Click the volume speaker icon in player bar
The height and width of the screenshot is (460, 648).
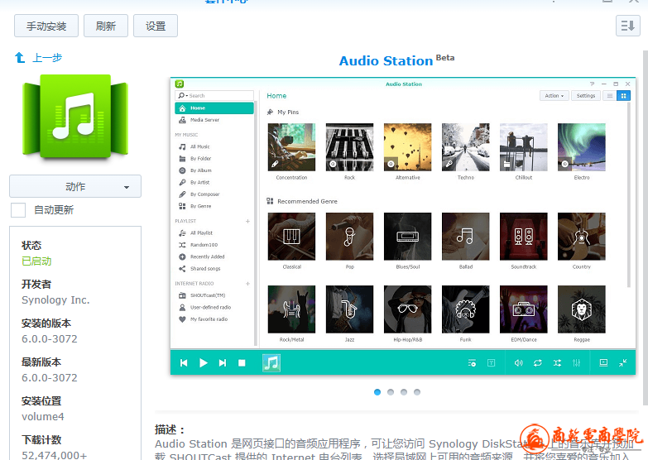point(518,362)
